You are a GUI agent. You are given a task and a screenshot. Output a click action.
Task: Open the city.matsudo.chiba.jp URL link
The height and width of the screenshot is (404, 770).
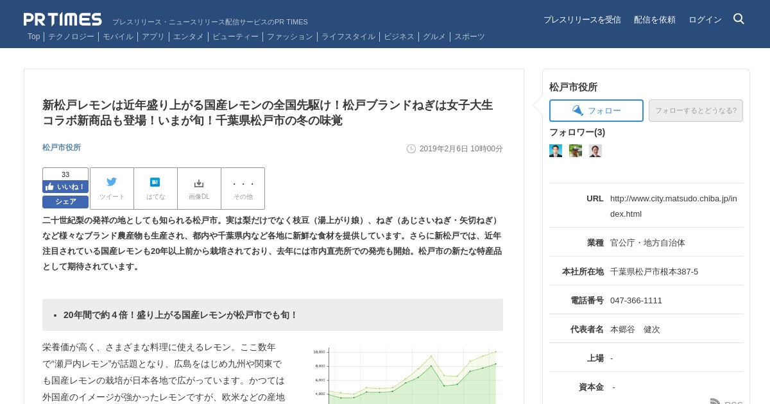(674, 206)
